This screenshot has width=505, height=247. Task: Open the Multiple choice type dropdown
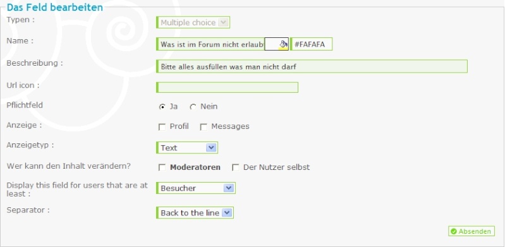[x=193, y=23]
